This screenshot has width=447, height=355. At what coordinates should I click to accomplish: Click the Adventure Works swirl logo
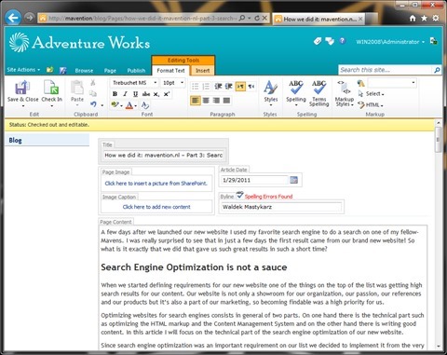pos(19,42)
